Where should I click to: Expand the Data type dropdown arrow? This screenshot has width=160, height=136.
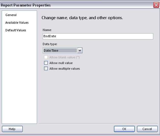[80, 51]
